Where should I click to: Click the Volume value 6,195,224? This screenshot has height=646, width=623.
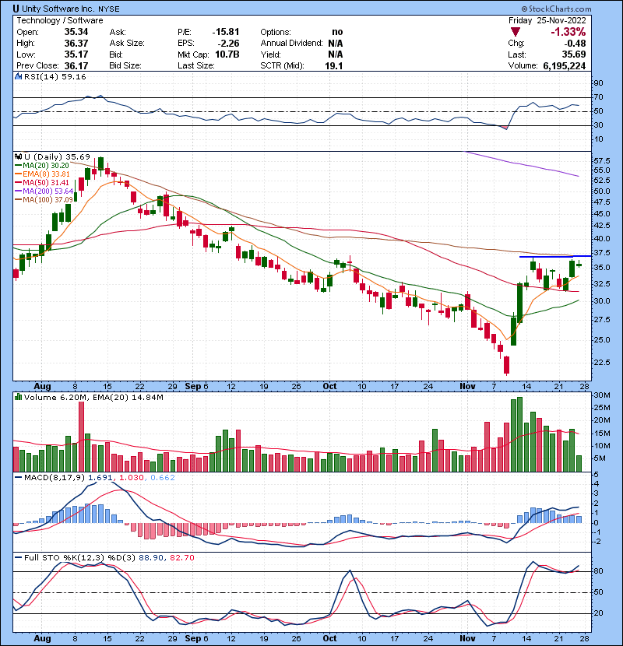coord(565,65)
